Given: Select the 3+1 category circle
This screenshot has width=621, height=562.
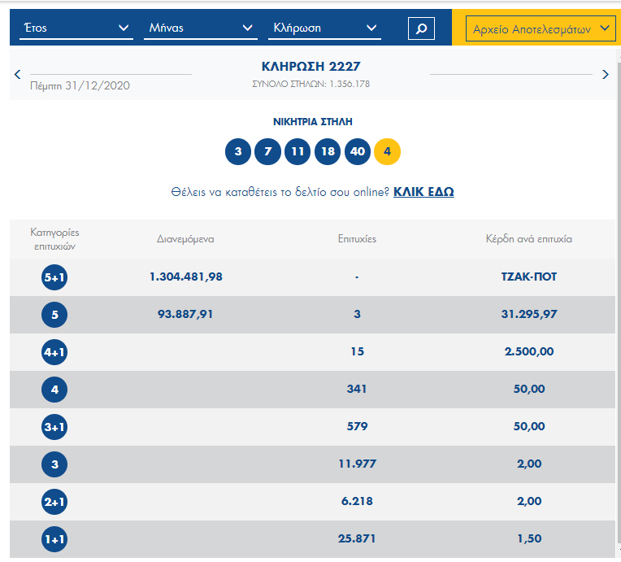Looking at the screenshot, I should click(54, 427).
